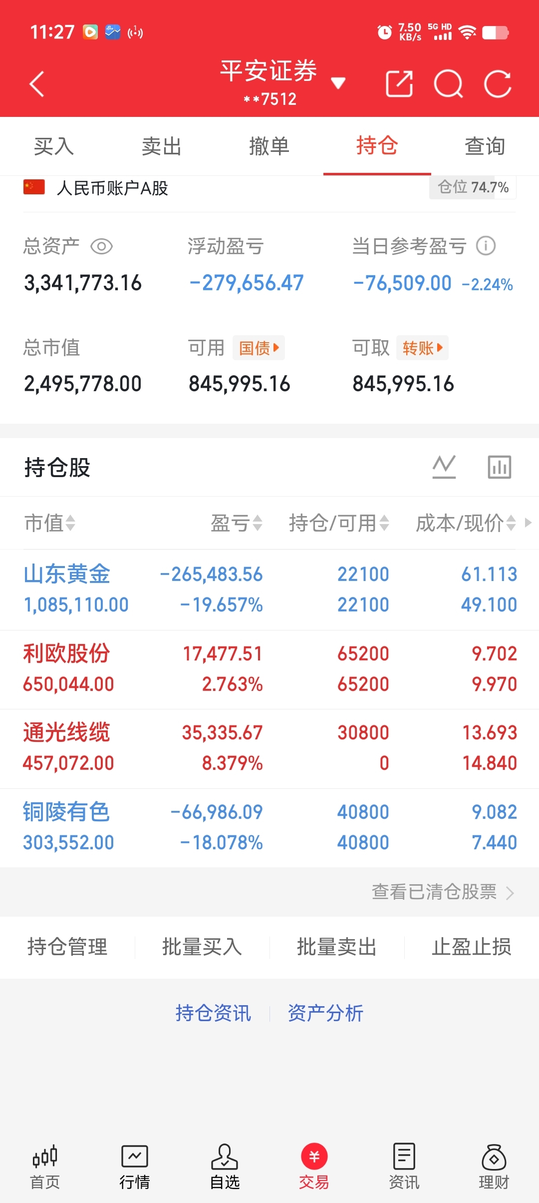The image size is (539, 1203).
Task: Toggle total assets visibility eye icon
Action: pos(102,246)
